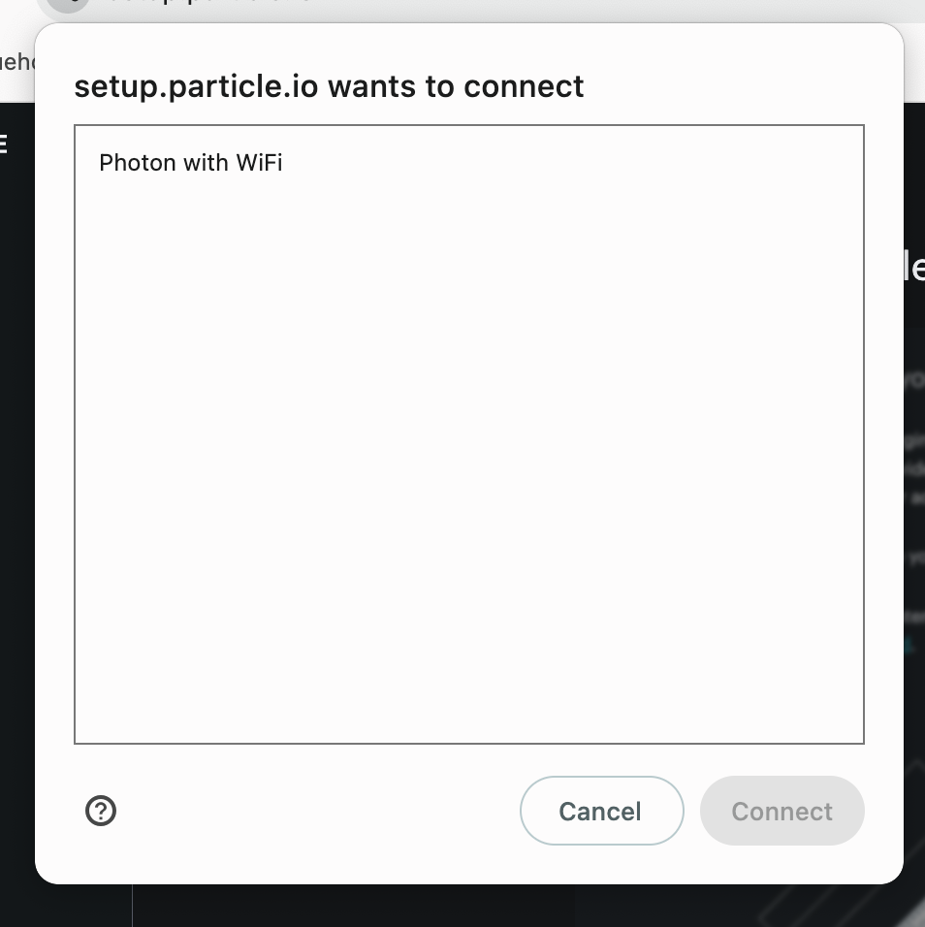925x927 pixels.
Task: Click the bookmark peeking out left of dialog
Action: click(x=16, y=62)
